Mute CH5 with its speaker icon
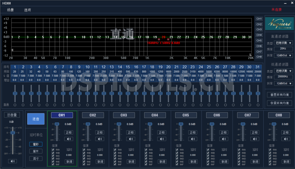295x169 pixels. (193, 139)
